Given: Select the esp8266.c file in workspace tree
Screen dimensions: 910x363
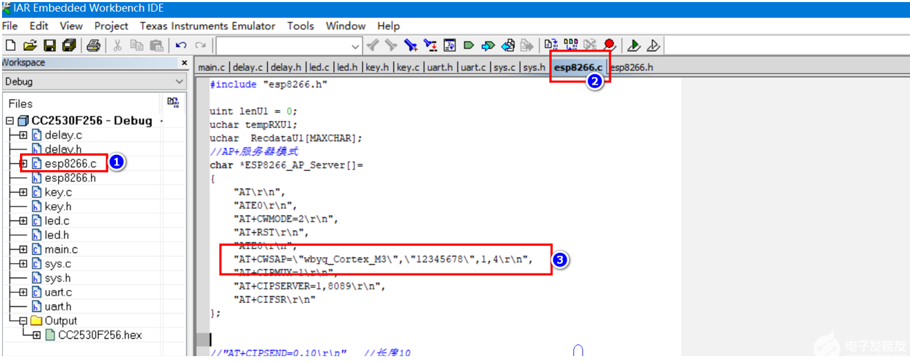Looking at the screenshot, I should click(x=63, y=164).
